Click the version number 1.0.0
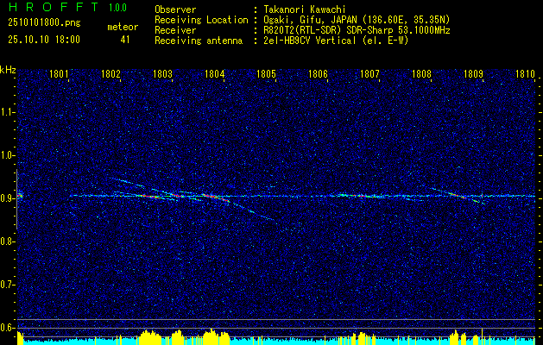Image resolution: width=543 pixels, height=345 pixels. tap(117, 7)
